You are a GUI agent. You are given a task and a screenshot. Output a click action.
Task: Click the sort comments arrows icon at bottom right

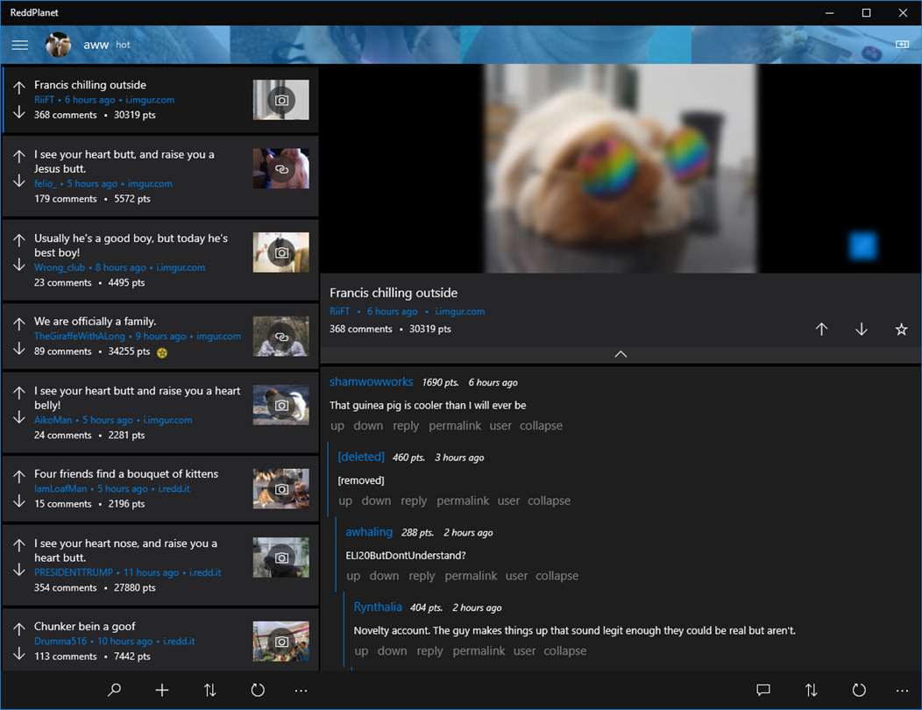pos(811,690)
